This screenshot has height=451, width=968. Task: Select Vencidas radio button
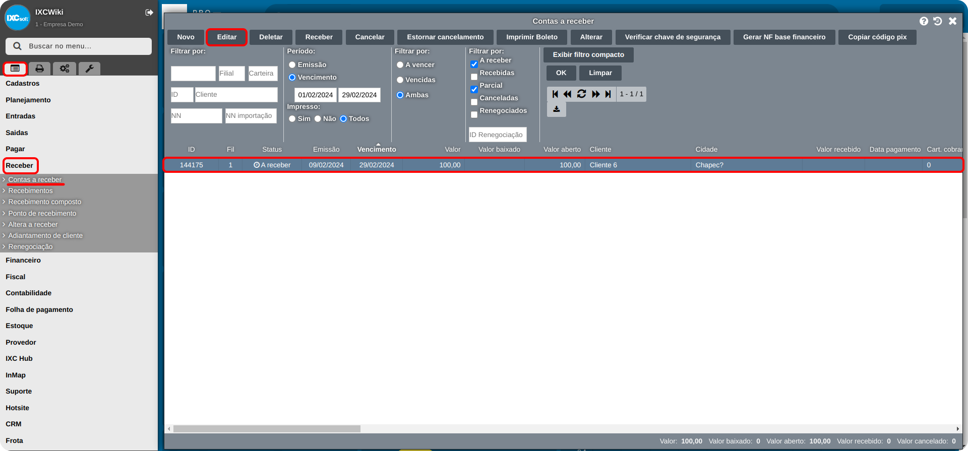(x=400, y=80)
